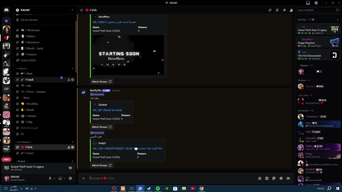Watch Stream for HeroMero

[x=102, y=82]
